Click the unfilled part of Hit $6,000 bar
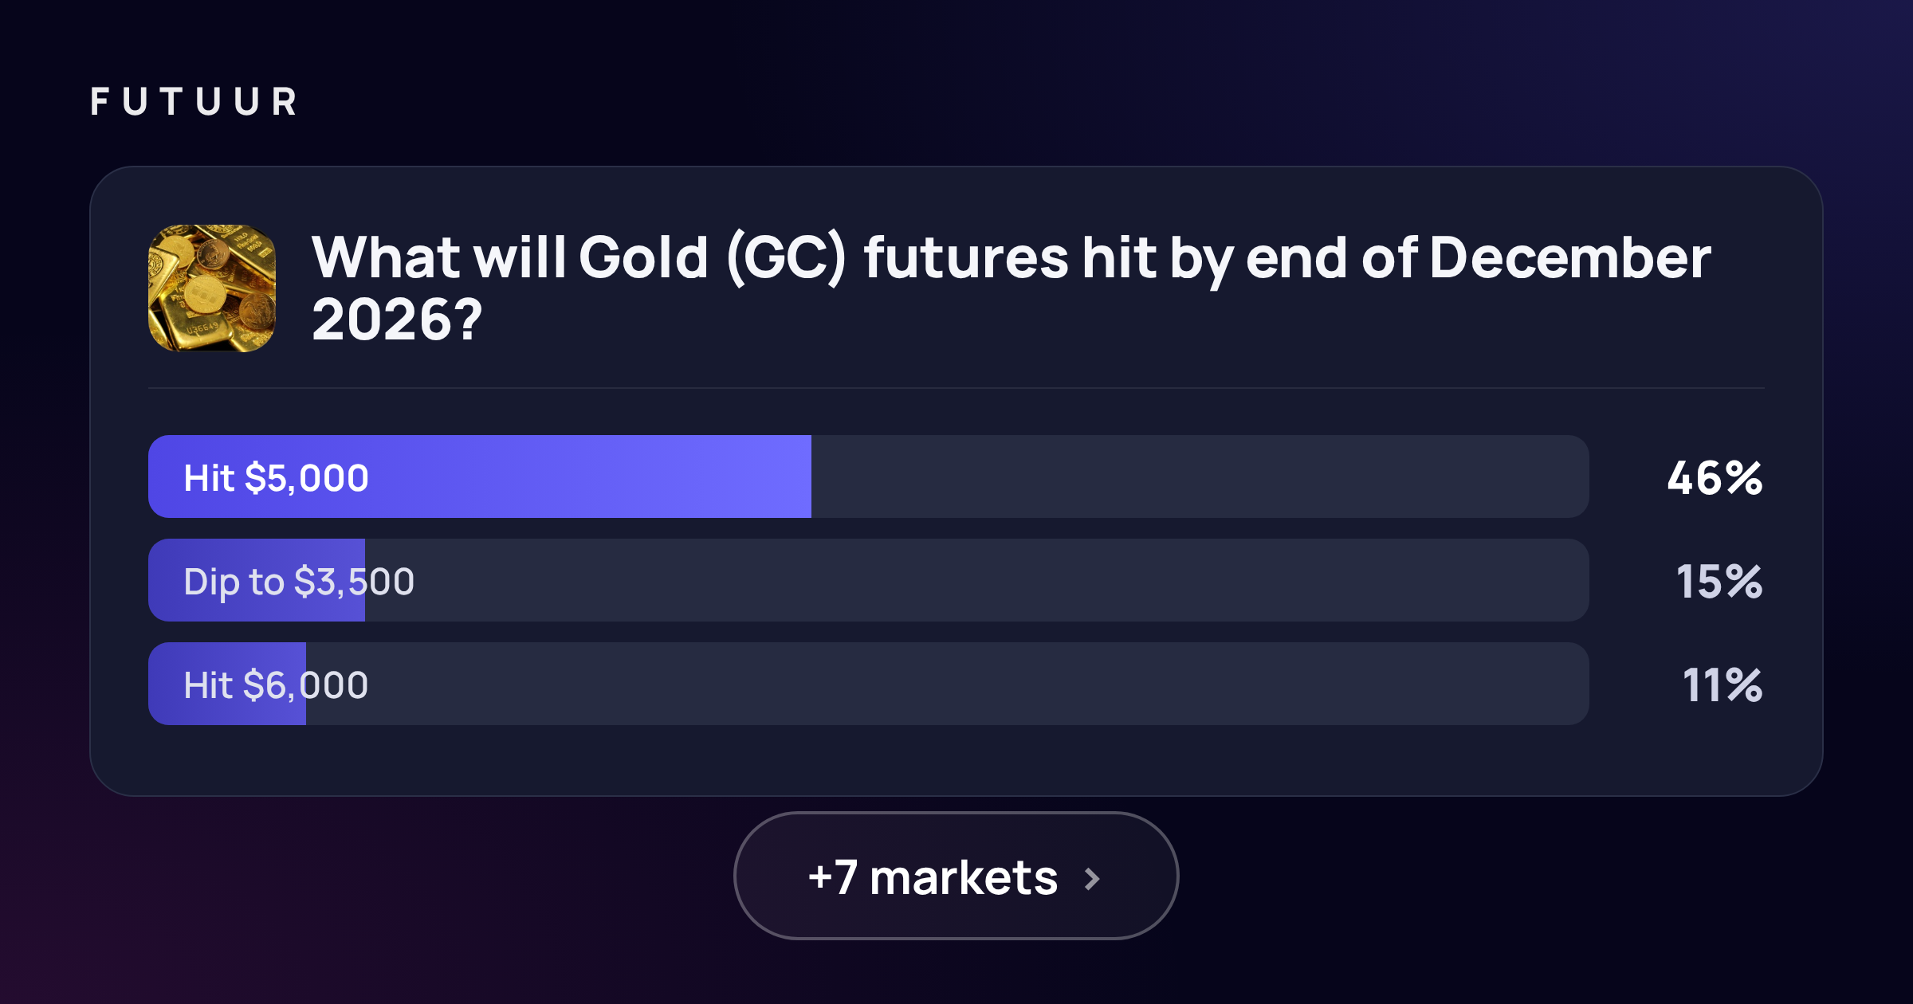1913x1004 pixels. [x=948, y=684]
